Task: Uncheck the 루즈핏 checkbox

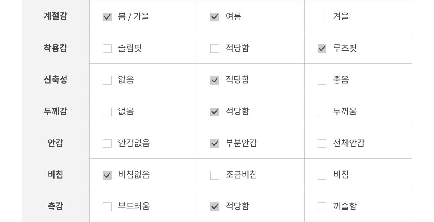Action: pos(322,49)
